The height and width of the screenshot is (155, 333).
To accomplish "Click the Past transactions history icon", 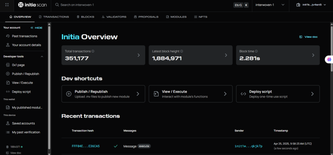I will pyautogui.click(x=8, y=36).
